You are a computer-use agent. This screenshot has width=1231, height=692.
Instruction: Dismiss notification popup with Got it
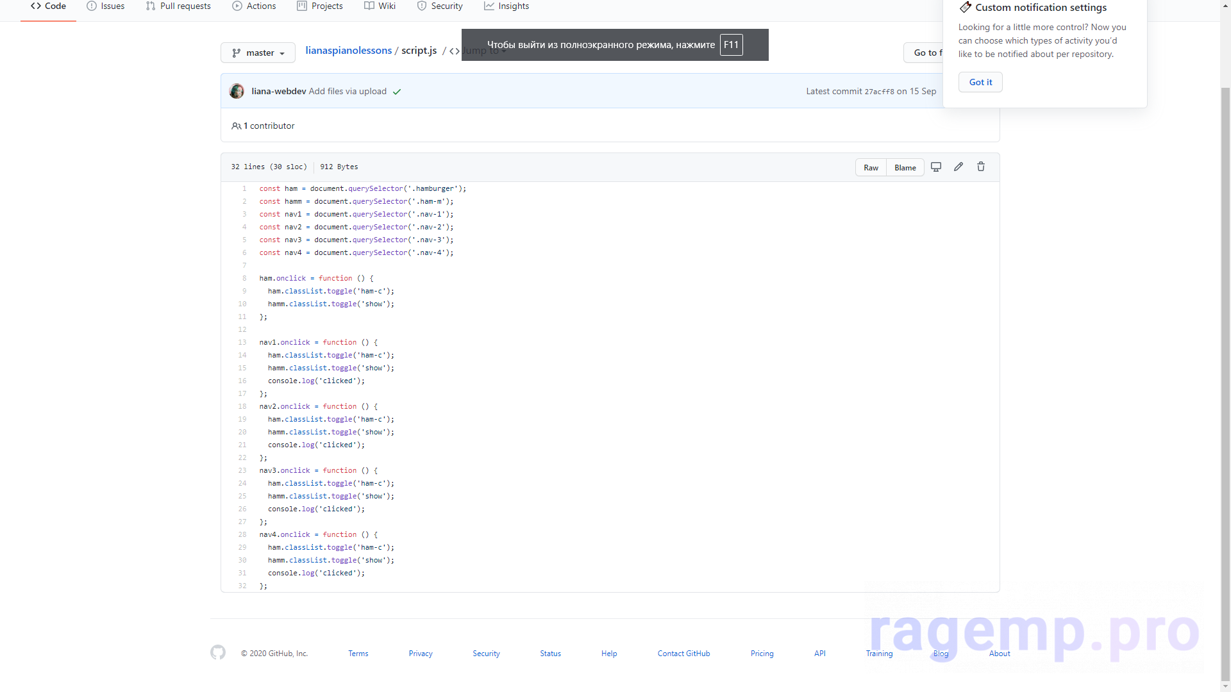(980, 82)
